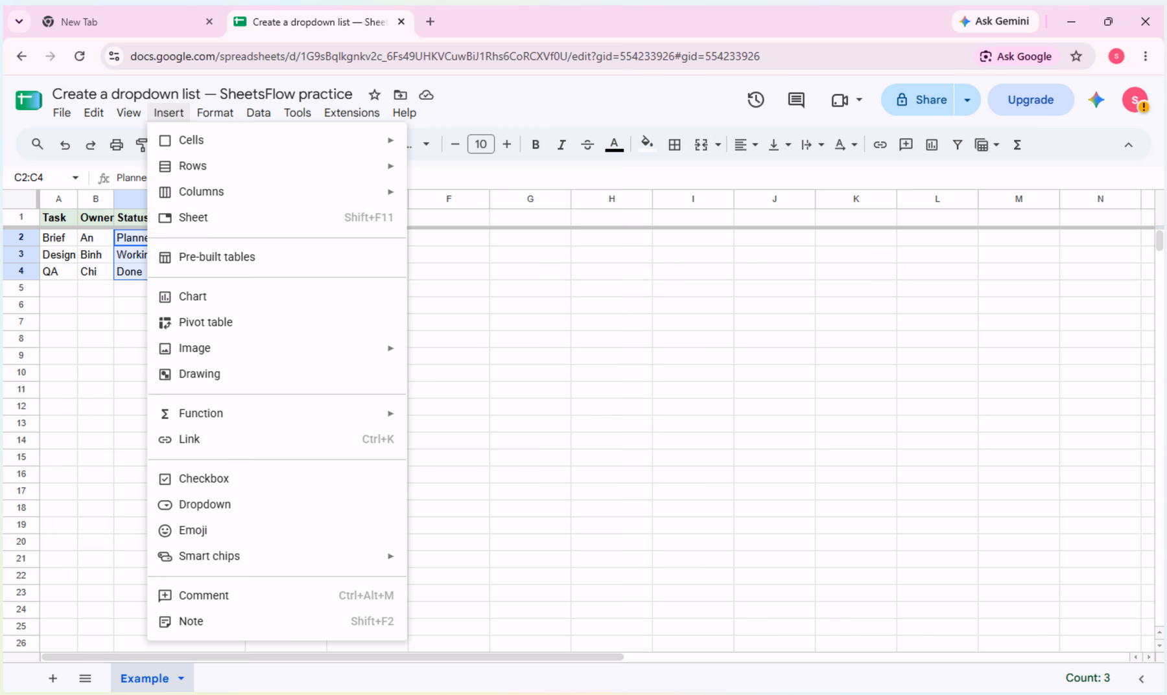Expand the vertical align dropdown
1167x695 pixels.
(x=788, y=145)
